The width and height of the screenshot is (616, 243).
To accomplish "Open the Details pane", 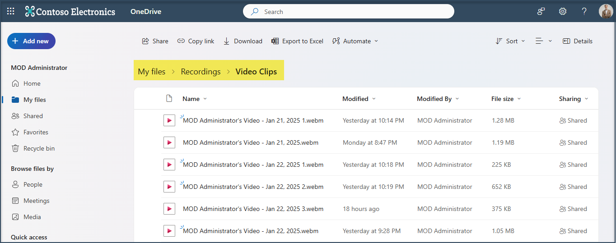I will [577, 41].
